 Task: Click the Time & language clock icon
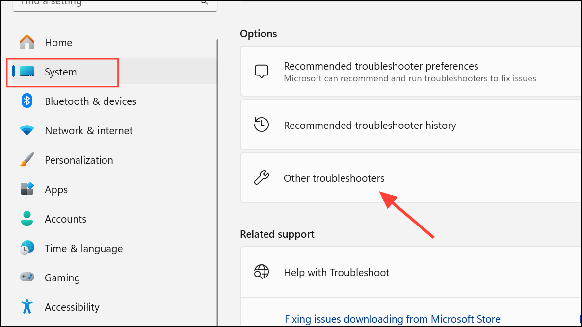click(x=27, y=248)
